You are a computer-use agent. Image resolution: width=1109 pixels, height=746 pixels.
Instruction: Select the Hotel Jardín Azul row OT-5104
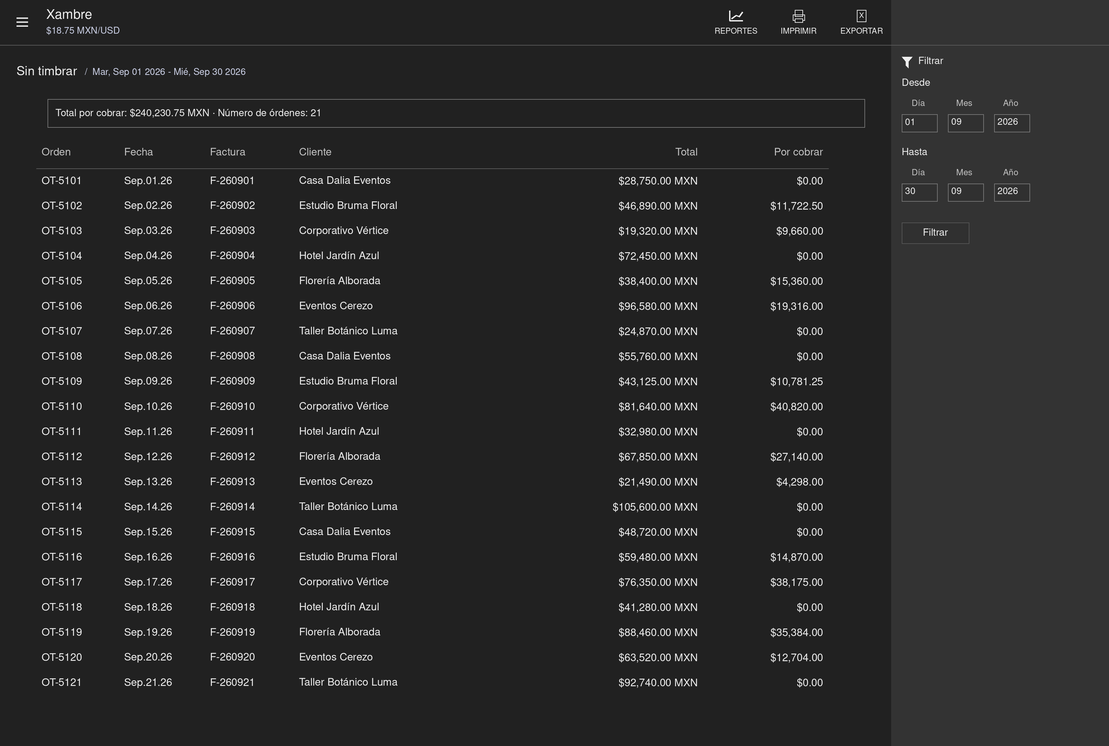432,256
